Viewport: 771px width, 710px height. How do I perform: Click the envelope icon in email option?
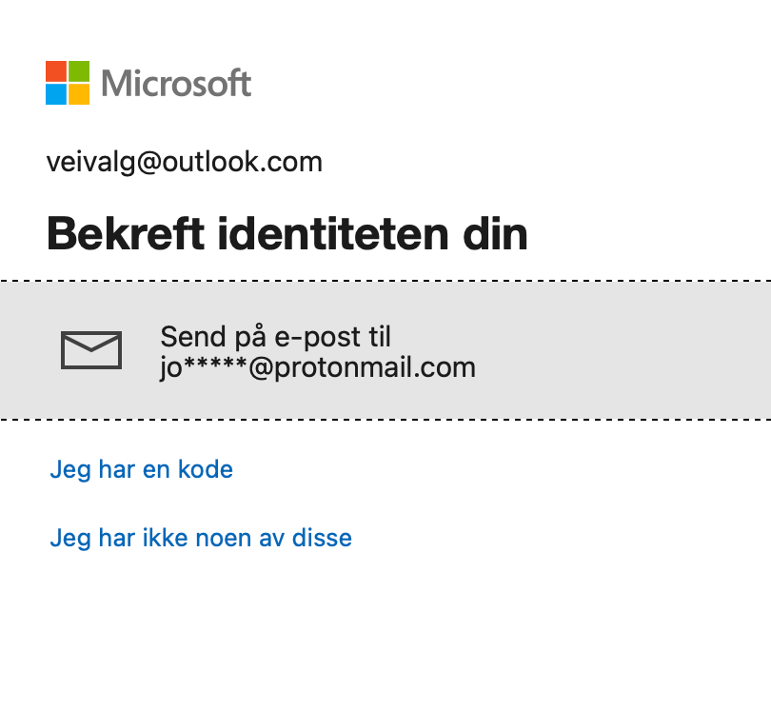click(x=91, y=350)
